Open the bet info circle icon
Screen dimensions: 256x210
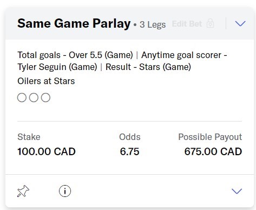click(x=65, y=191)
